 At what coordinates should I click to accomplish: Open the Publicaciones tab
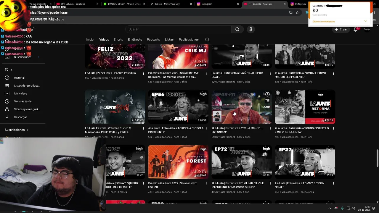(x=189, y=40)
